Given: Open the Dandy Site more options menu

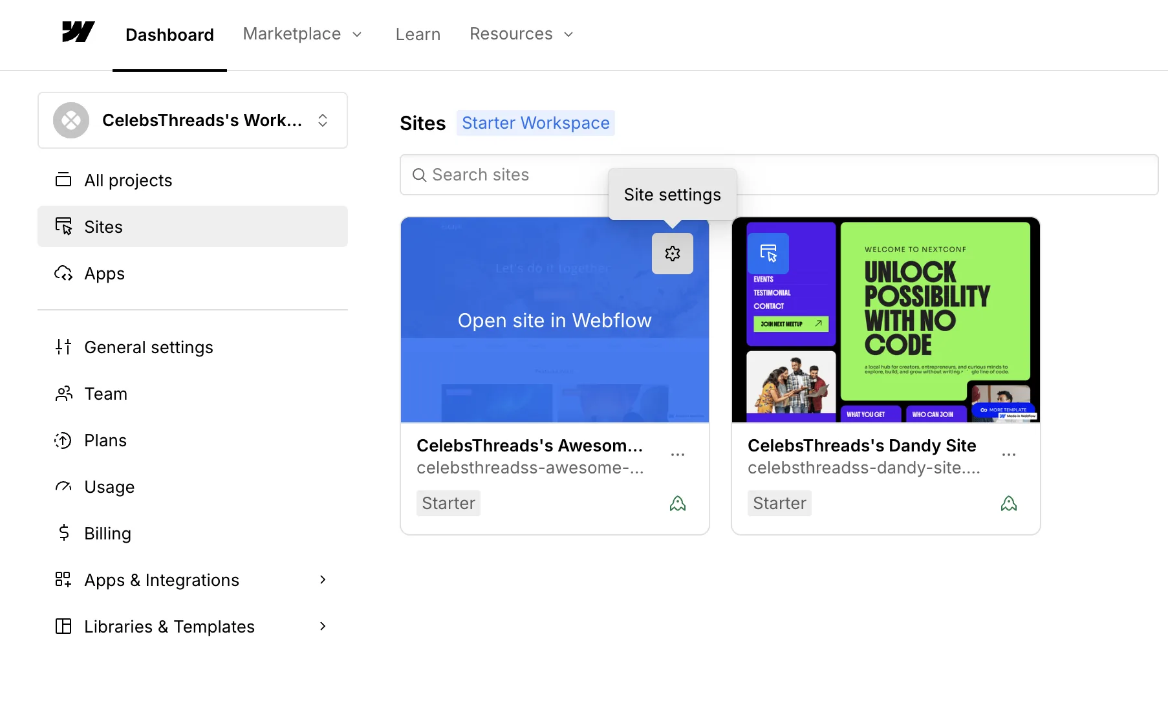Looking at the screenshot, I should 1009,455.
